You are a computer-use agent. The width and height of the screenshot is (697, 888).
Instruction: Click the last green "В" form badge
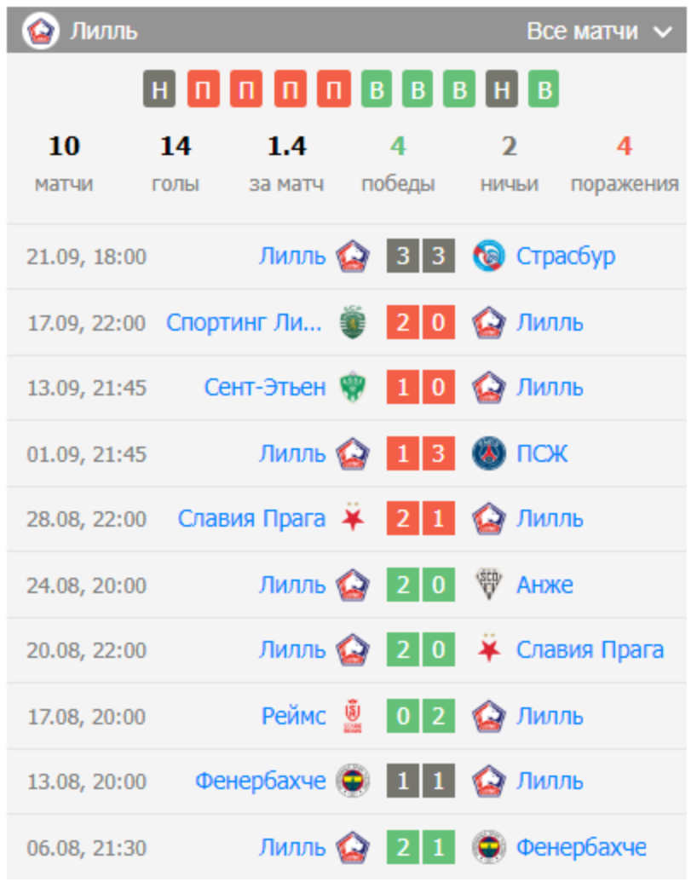(x=544, y=89)
